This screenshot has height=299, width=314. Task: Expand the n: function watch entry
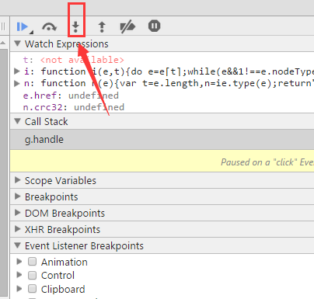click(x=17, y=83)
